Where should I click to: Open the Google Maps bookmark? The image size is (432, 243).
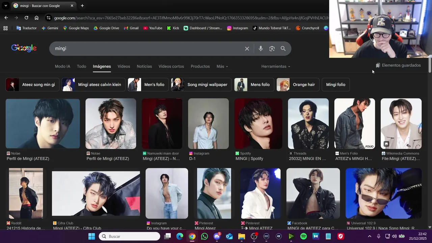point(76,28)
